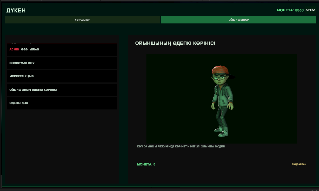Select ОЙЫНШЫНЫҢ ӘДЕПКІ КӨРІНІСІ in the list
The height and width of the screenshot is (191, 319).
[62, 90]
